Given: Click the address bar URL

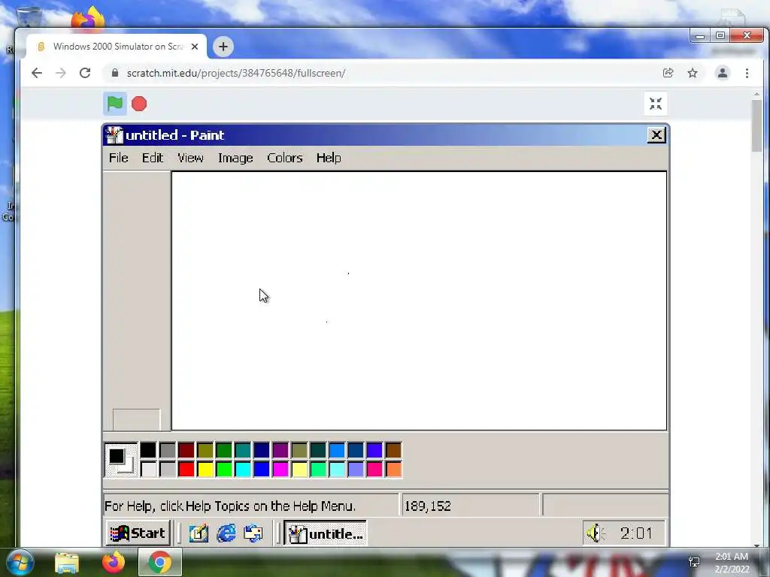Looking at the screenshot, I should (x=235, y=73).
